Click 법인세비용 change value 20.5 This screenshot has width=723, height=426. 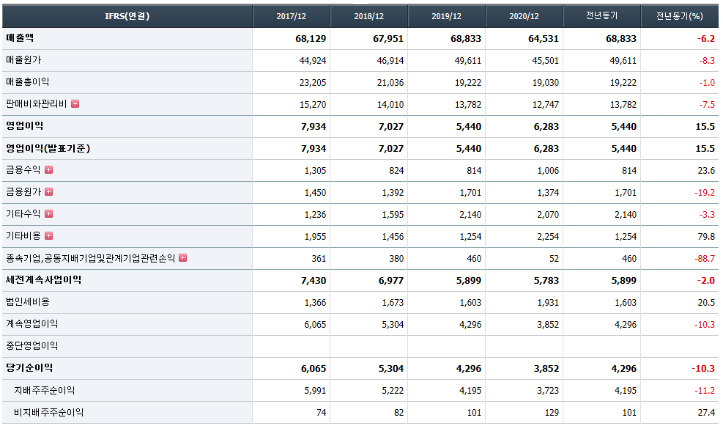click(706, 303)
